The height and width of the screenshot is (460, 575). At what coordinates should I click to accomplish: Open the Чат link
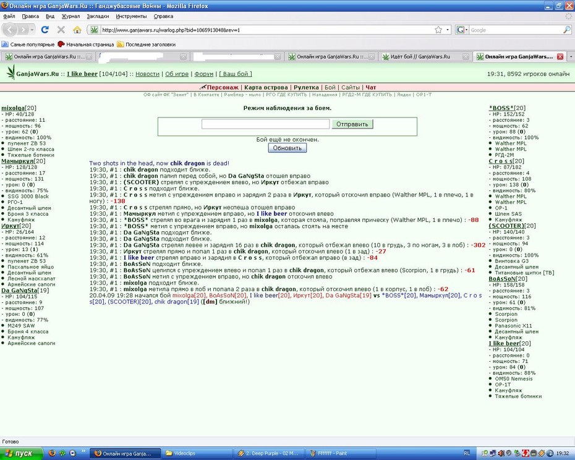pyautogui.click(x=371, y=87)
